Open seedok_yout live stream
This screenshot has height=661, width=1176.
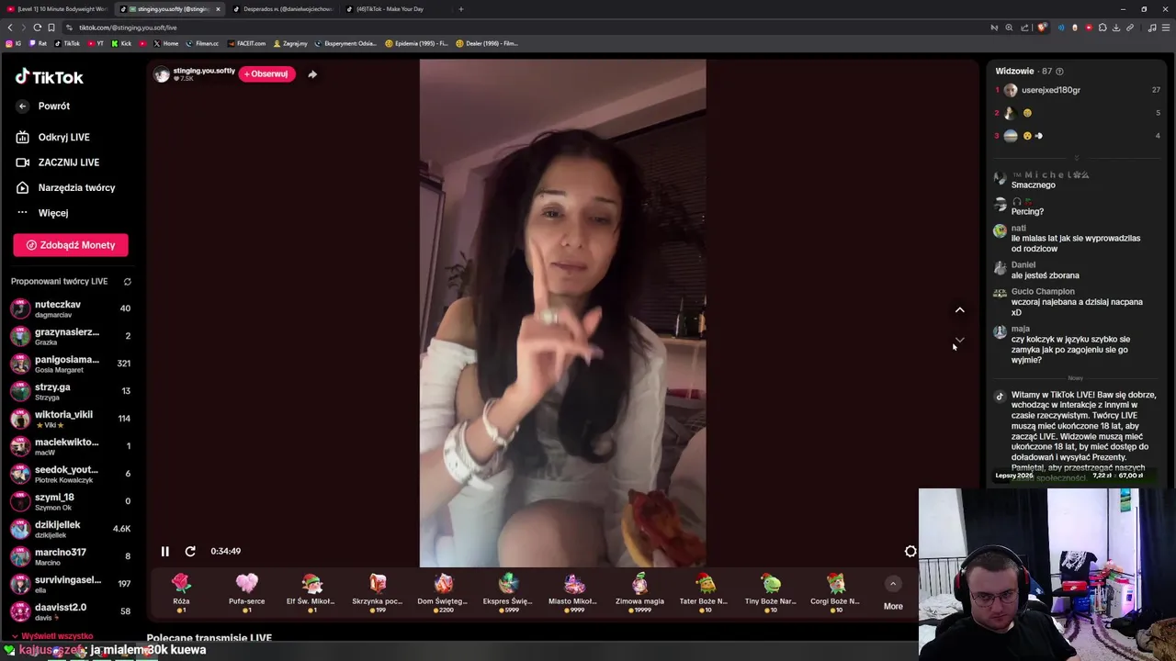(x=71, y=474)
